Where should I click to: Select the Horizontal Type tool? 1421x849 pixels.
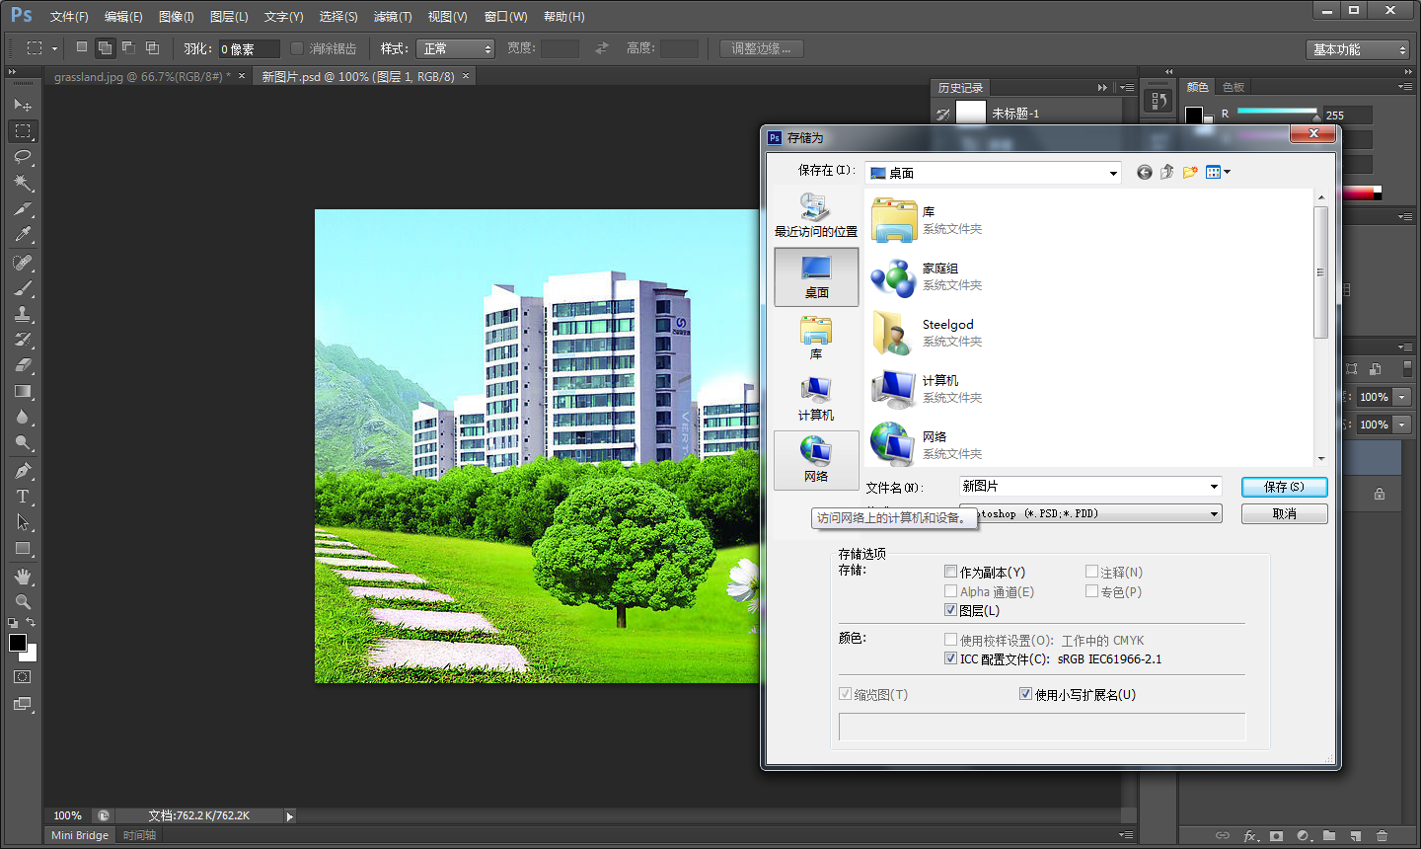click(23, 497)
